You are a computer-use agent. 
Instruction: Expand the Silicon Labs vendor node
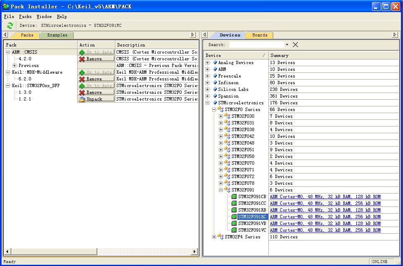[x=208, y=89]
